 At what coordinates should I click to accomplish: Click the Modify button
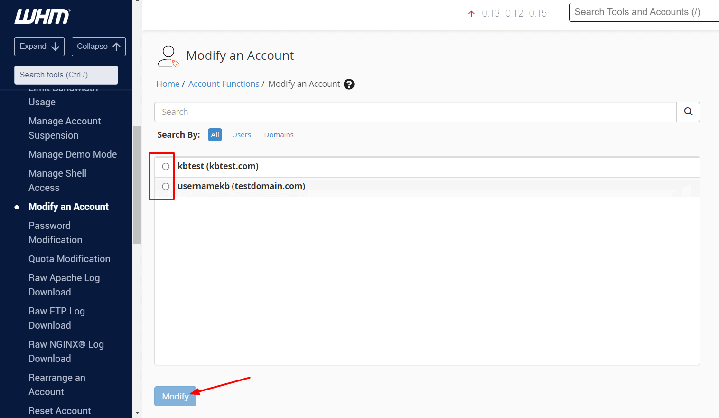click(175, 396)
